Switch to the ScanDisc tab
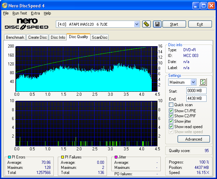Image resolution: width=217 pixels, height=179 pixels. 100,37
